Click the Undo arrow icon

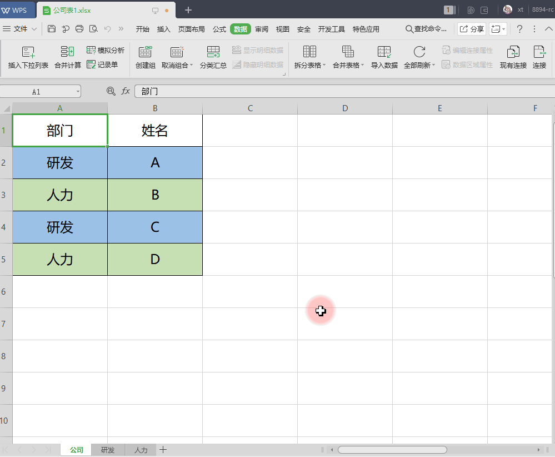108,29
